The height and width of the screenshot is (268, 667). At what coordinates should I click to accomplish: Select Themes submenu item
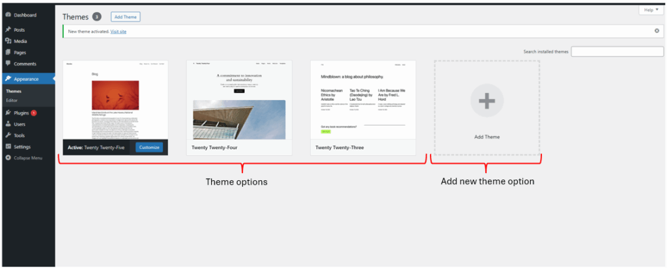click(x=14, y=91)
